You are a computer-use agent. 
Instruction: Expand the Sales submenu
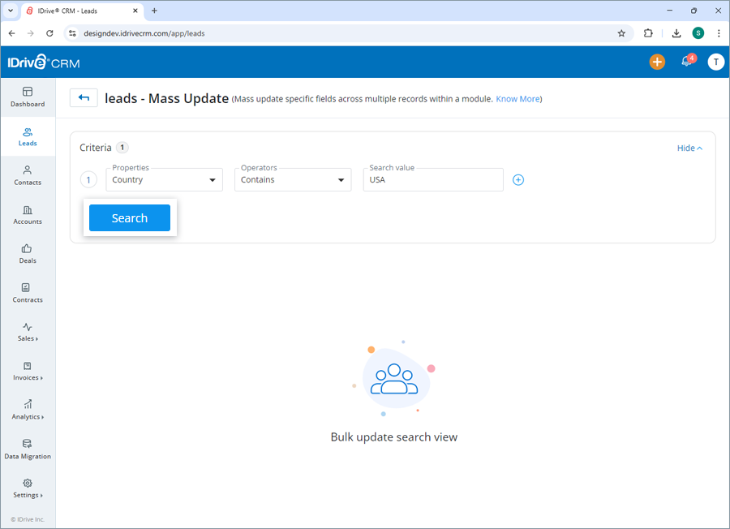coord(27,333)
